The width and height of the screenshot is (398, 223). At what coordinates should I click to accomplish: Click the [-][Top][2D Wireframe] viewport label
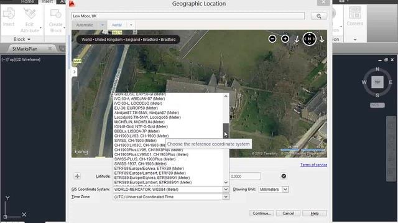coord(21,59)
